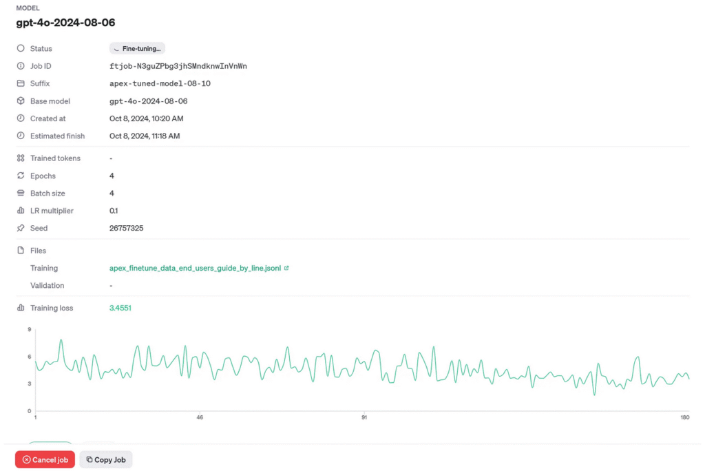This screenshot has height=471, width=705.
Task: Click the Epochs refresh-style icon
Action: pyautogui.click(x=21, y=176)
